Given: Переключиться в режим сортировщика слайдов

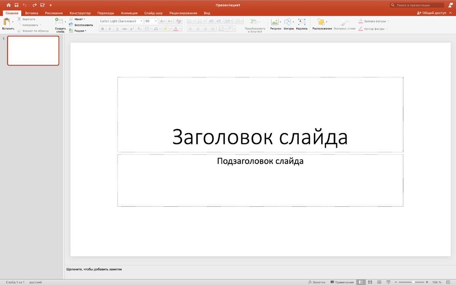Looking at the screenshot, I should (x=370, y=282).
